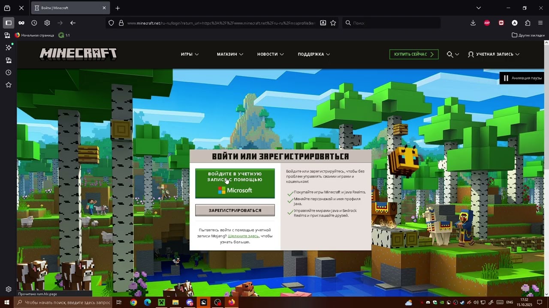Open the Minecraft creeper taskbar icon
This screenshot has width=549, height=308.
pyautogui.click(x=161, y=302)
